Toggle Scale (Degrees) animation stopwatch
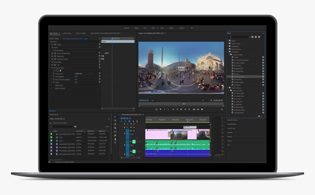 click(53, 76)
